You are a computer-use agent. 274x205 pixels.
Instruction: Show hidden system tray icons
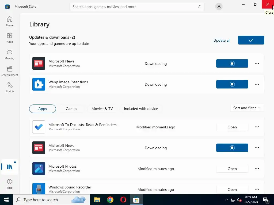coord(226,200)
